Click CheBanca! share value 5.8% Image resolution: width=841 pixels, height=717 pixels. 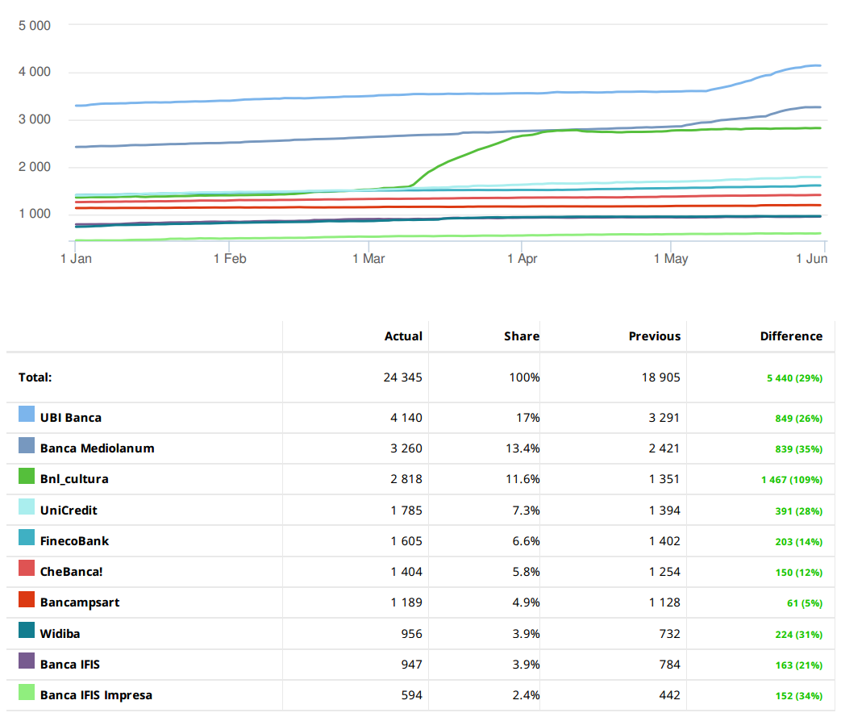pyautogui.click(x=527, y=572)
